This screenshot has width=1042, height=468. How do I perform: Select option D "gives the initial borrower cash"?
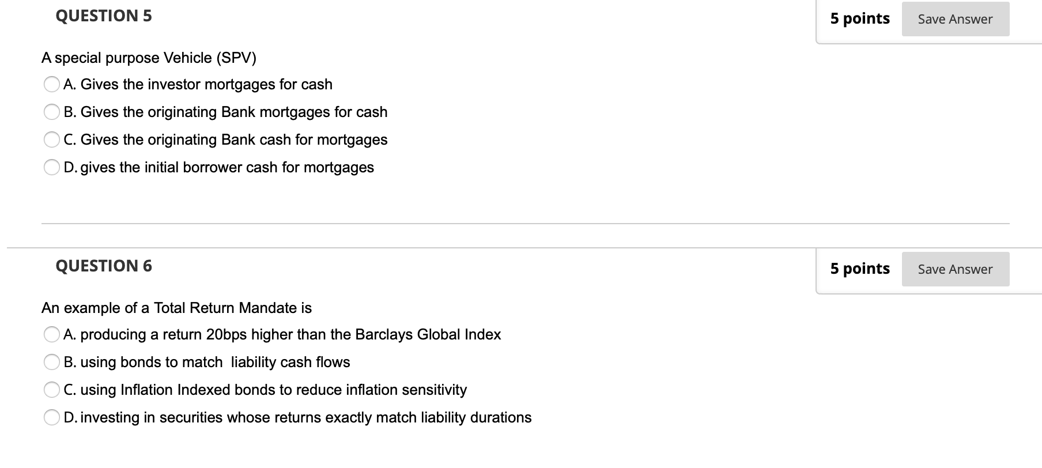tap(52, 167)
